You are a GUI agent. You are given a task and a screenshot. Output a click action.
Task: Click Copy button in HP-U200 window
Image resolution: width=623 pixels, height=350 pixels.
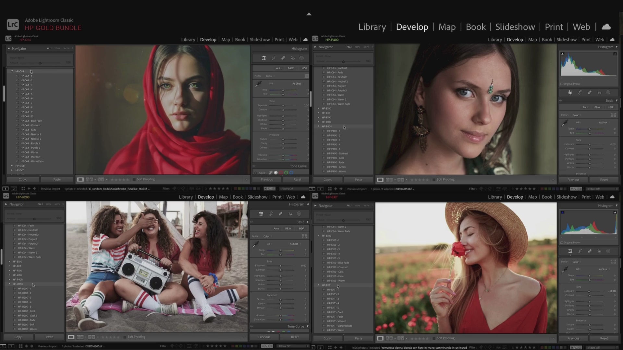coord(18,337)
